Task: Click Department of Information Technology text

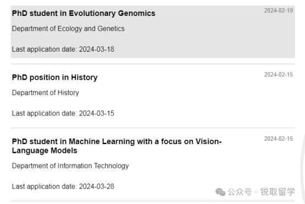Action: (x=70, y=166)
